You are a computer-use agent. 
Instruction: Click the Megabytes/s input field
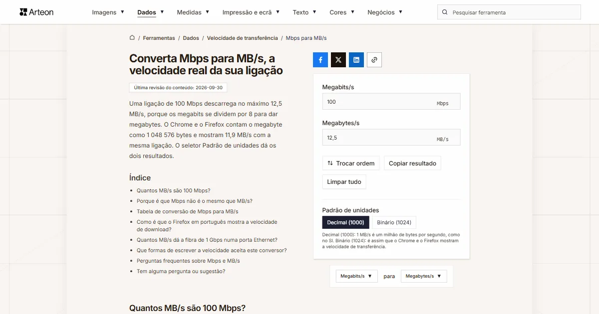click(391, 138)
